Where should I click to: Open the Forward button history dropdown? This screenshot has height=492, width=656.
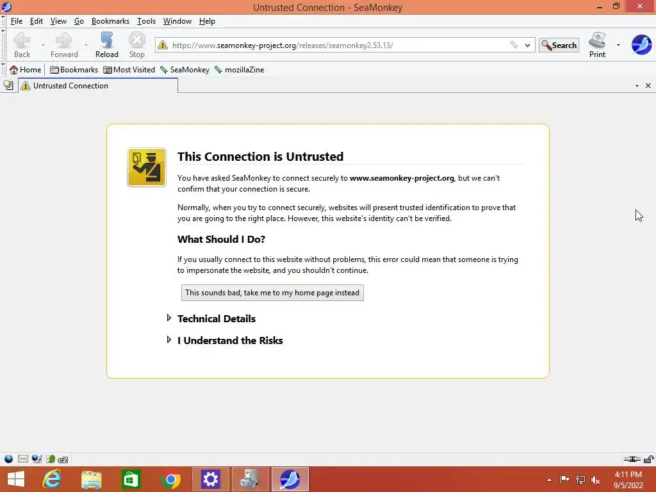pos(86,45)
